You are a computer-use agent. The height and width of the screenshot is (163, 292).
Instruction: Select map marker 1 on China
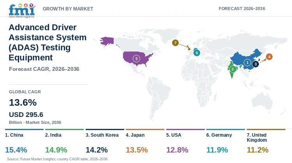247,63
